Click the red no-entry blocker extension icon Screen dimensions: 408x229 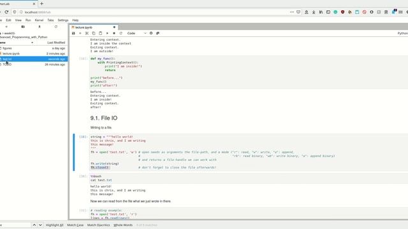pyautogui.click(x=364, y=12)
